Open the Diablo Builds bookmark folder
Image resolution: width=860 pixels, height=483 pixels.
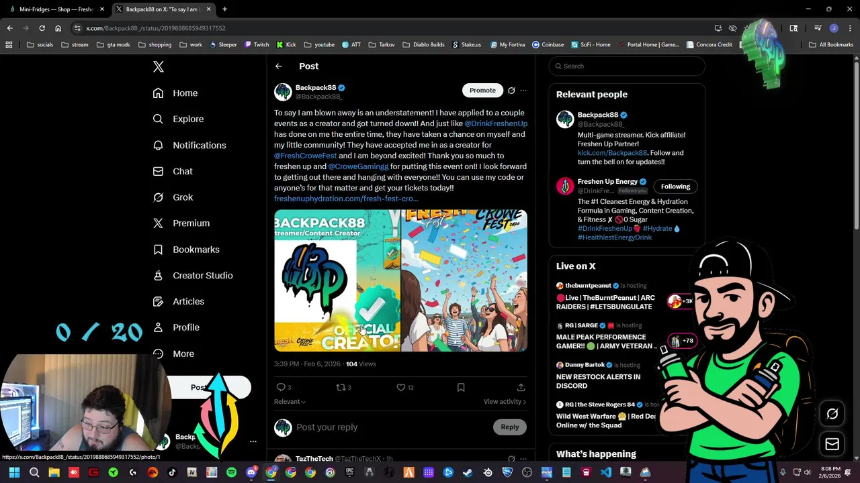pos(423,45)
